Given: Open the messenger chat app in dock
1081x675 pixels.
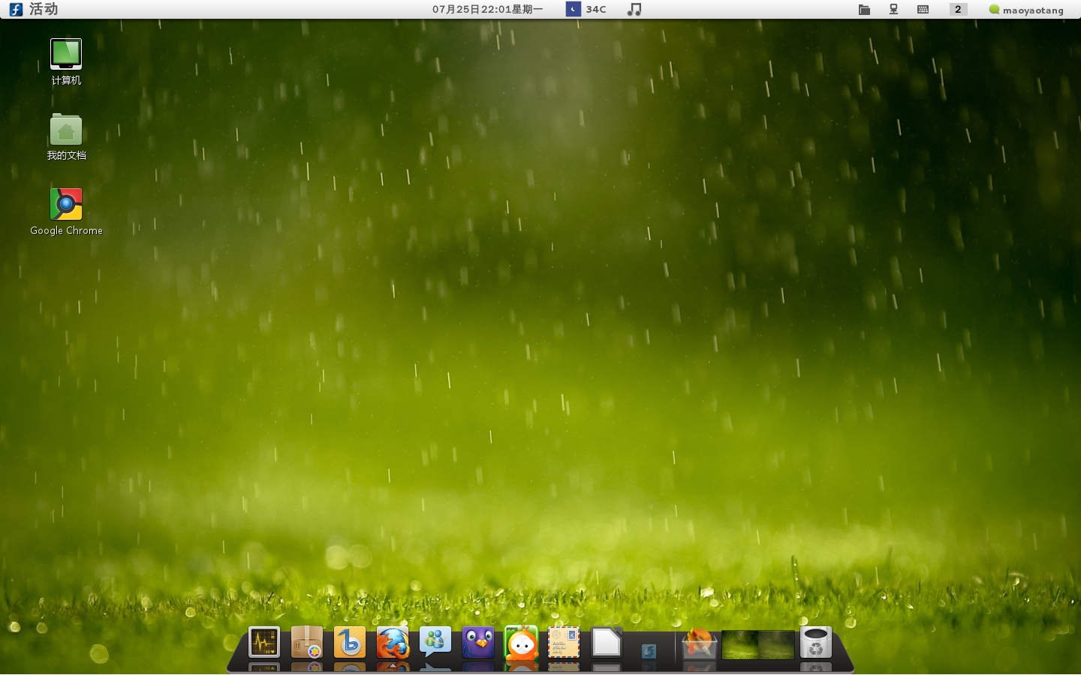Looking at the screenshot, I should (435, 642).
